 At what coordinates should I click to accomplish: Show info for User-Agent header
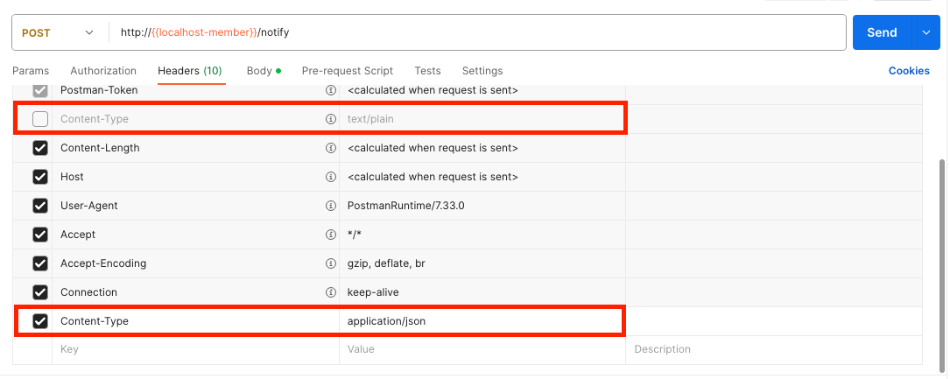331,206
